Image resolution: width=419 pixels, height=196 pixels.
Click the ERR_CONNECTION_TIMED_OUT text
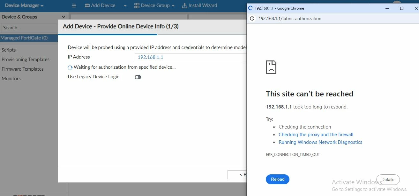point(293,155)
